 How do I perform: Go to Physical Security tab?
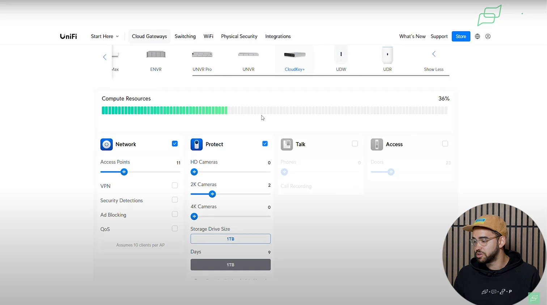click(x=239, y=36)
